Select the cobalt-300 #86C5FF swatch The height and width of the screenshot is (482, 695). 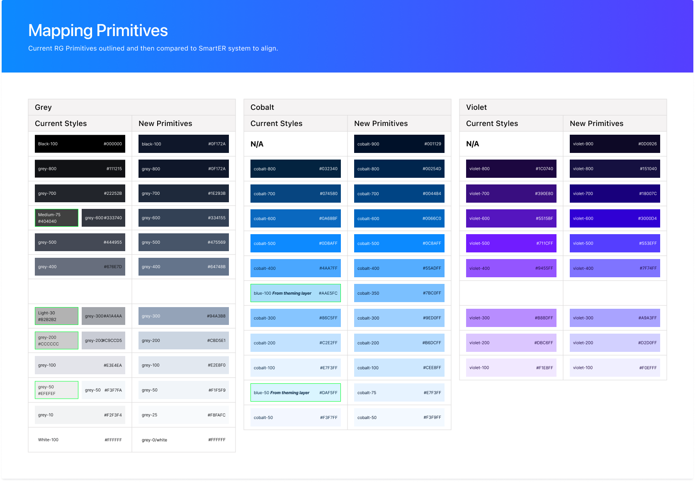point(296,318)
